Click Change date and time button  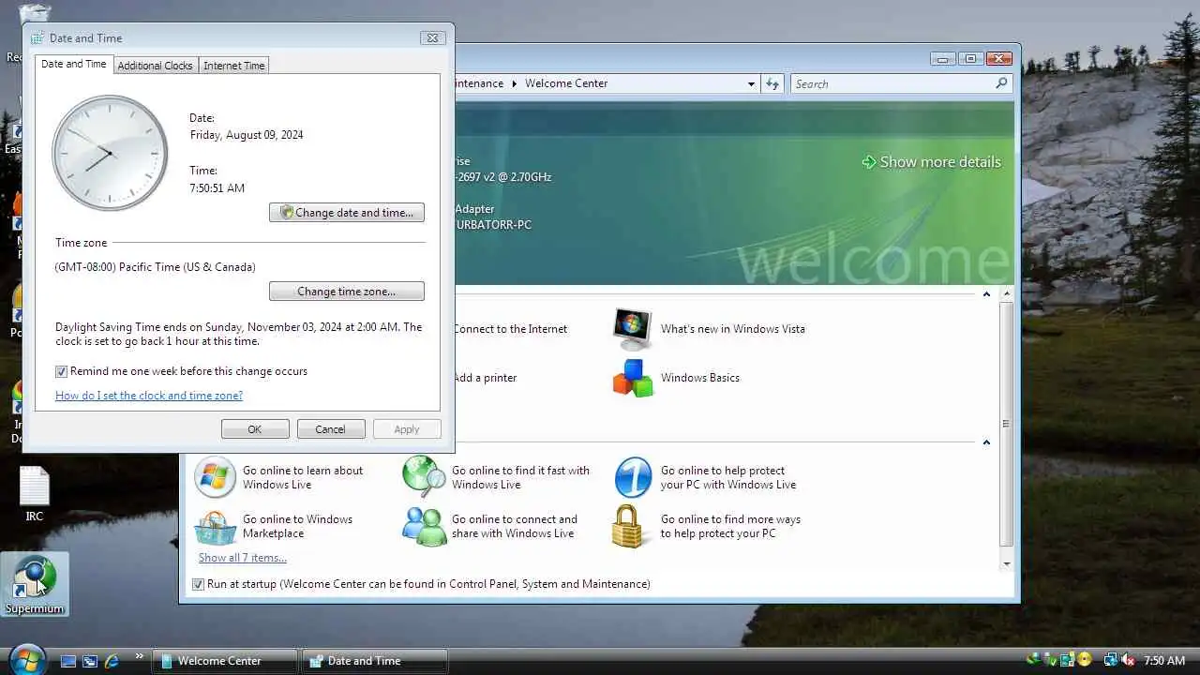pyautogui.click(x=347, y=213)
